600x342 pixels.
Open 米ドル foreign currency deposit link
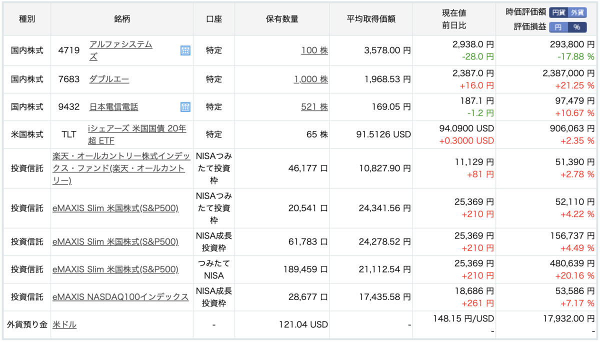(64, 324)
